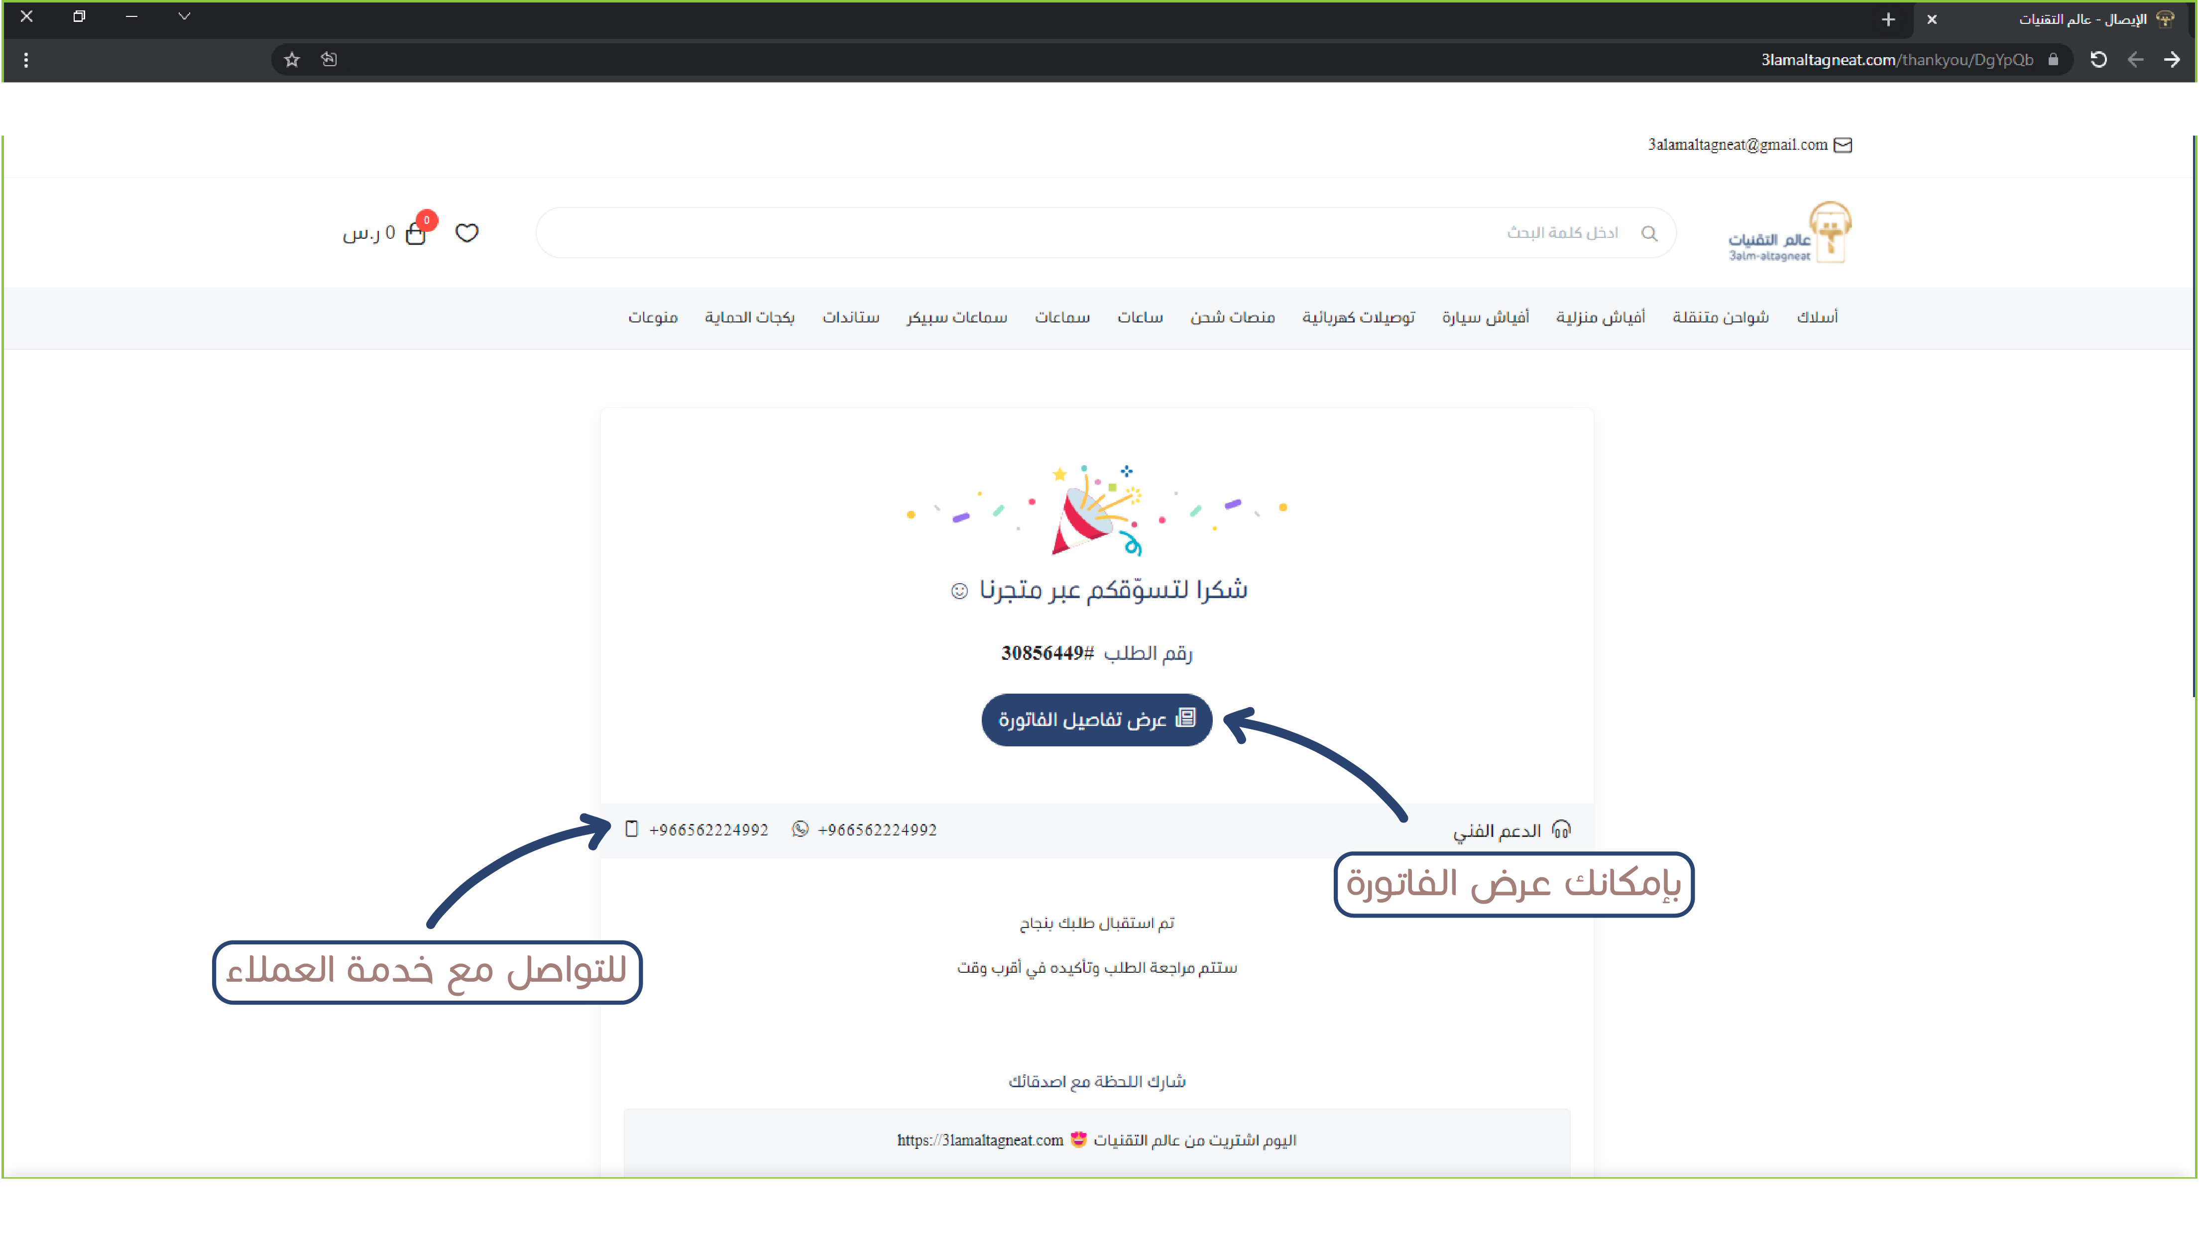The width and height of the screenshot is (2199, 1235).
Task: Bookmark page with the star icon
Action: [x=292, y=60]
